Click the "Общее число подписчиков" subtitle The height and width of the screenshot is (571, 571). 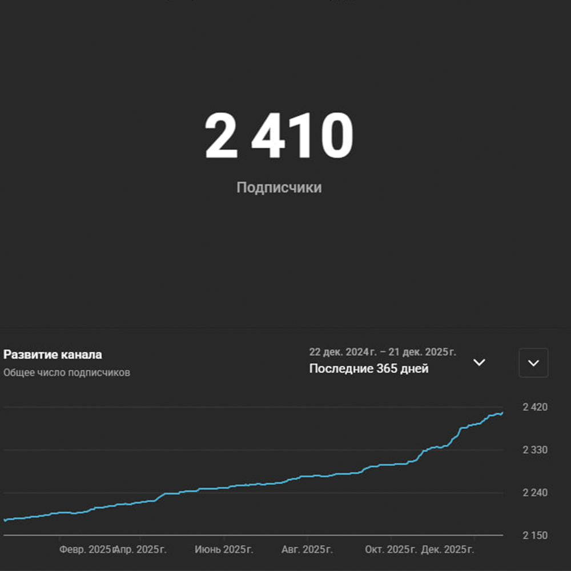[67, 373]
